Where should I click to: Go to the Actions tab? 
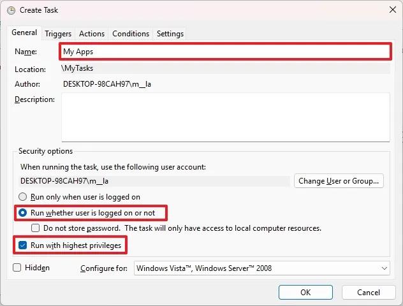[x=92, y=34]
